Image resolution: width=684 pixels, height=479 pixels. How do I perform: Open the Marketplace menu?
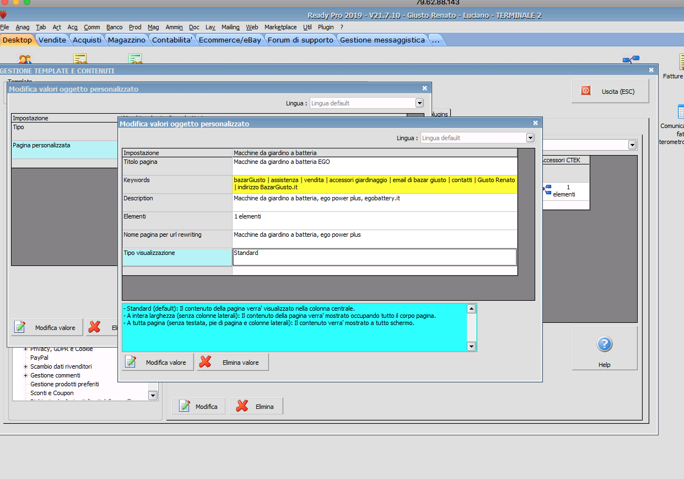[x=281, y=27]
